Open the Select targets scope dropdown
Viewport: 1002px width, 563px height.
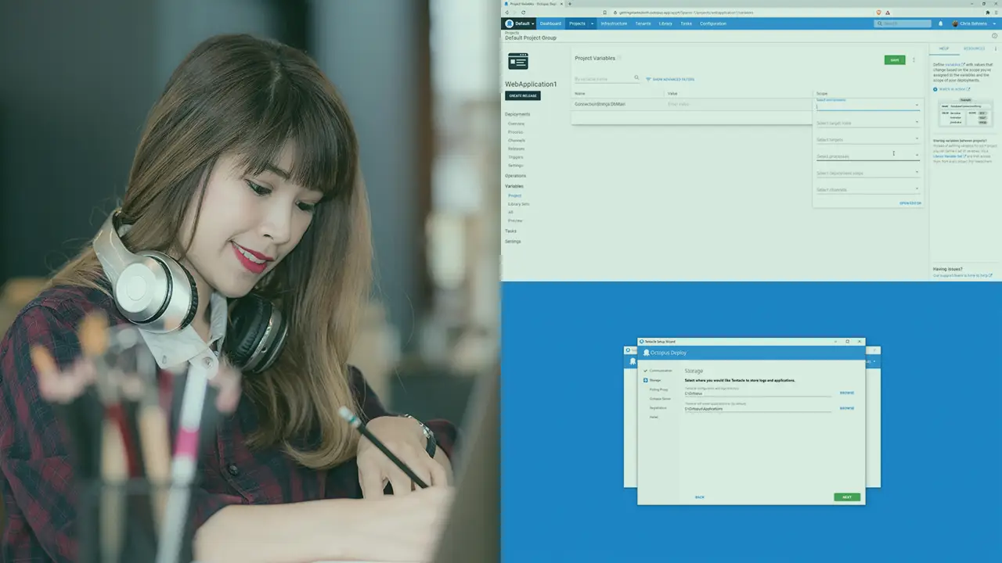point(868,139)
